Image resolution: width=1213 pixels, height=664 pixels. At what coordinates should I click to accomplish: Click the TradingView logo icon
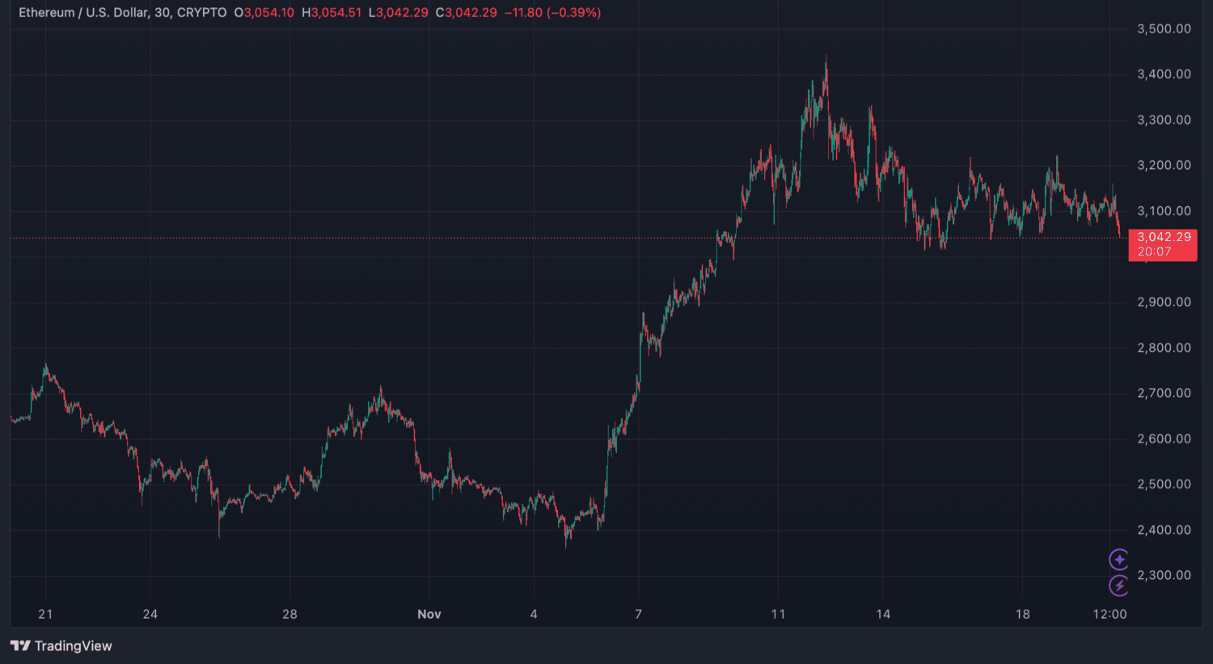tap(20, 645)
